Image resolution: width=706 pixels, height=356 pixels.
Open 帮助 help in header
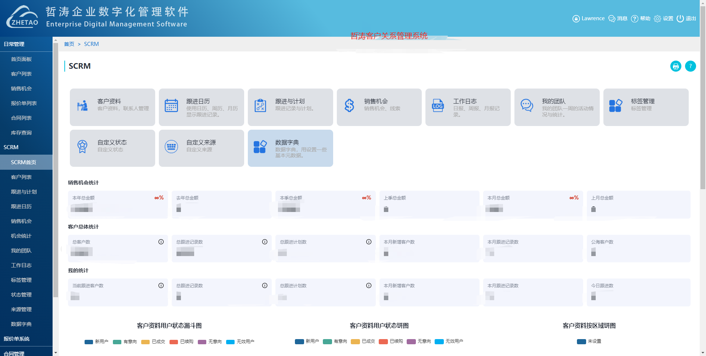click(641, 18)
